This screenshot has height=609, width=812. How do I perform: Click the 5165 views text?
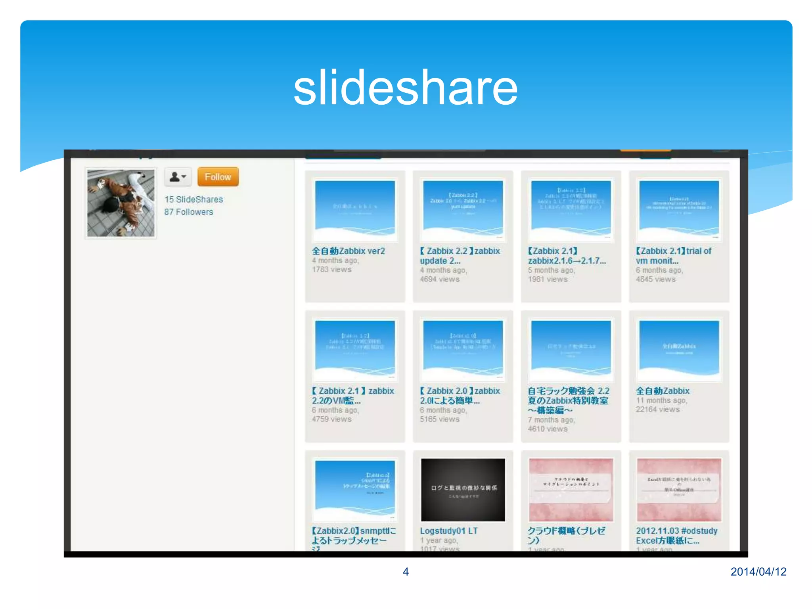point(440,419)
